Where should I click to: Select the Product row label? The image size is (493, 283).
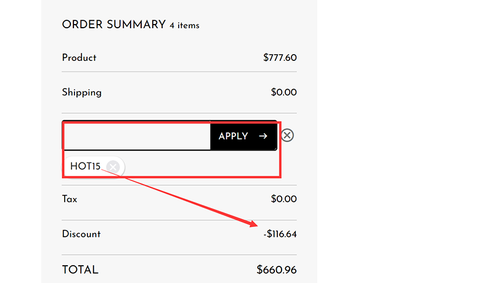tap(79, 58)
